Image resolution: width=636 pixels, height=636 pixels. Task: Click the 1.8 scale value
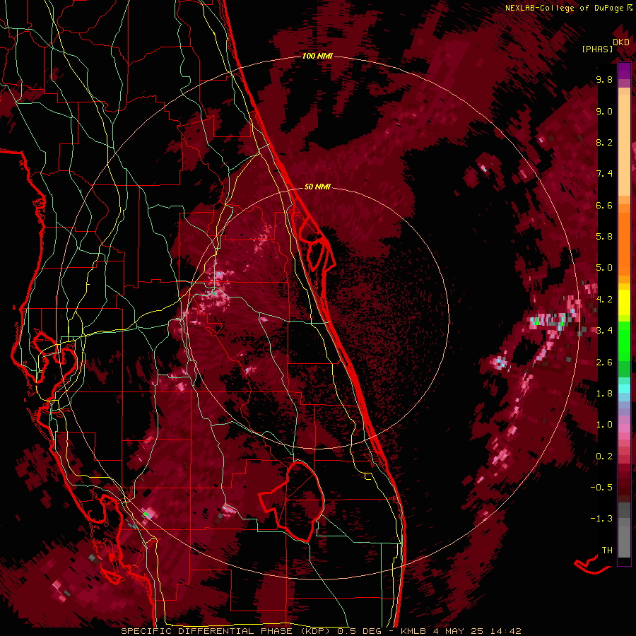pos(604,394)
